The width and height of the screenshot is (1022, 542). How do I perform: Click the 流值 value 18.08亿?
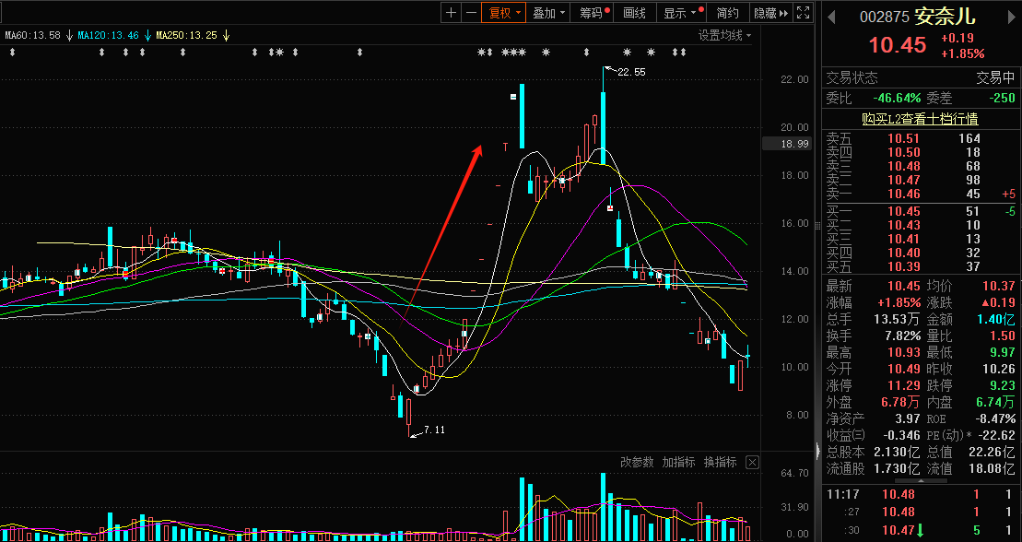coord(992,468)
